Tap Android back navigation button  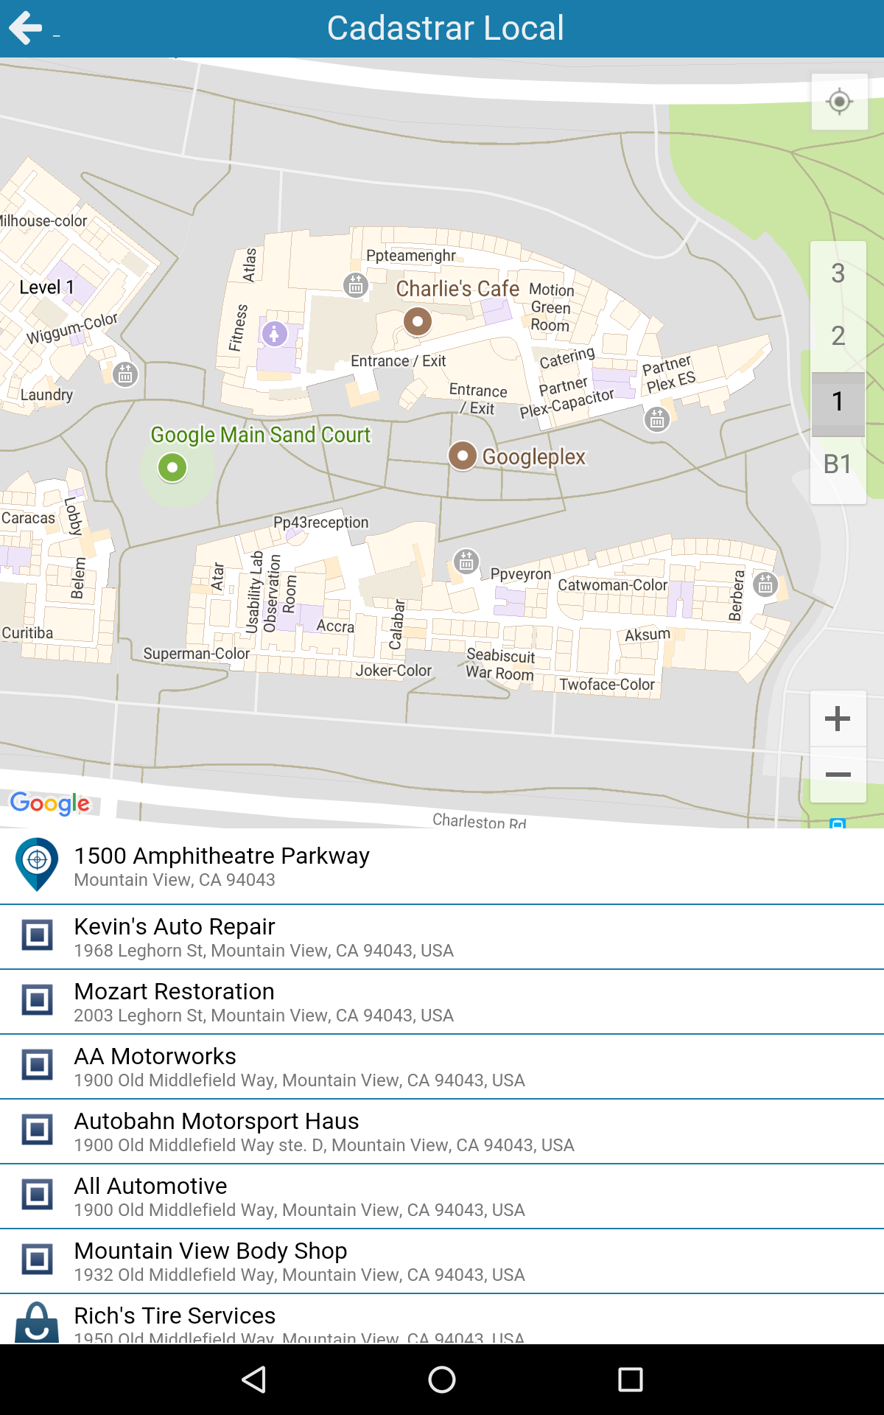tap(253, 1380)
